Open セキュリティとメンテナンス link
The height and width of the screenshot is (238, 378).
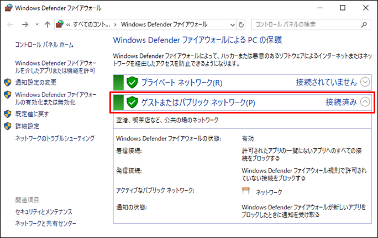click(x=44, y=212)
